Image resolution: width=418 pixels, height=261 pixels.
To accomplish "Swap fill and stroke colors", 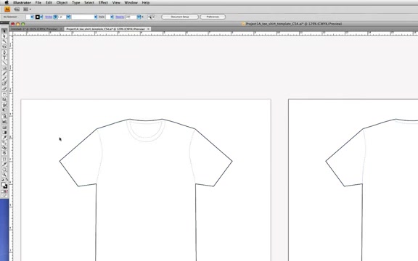I will [x=7, y=180].
